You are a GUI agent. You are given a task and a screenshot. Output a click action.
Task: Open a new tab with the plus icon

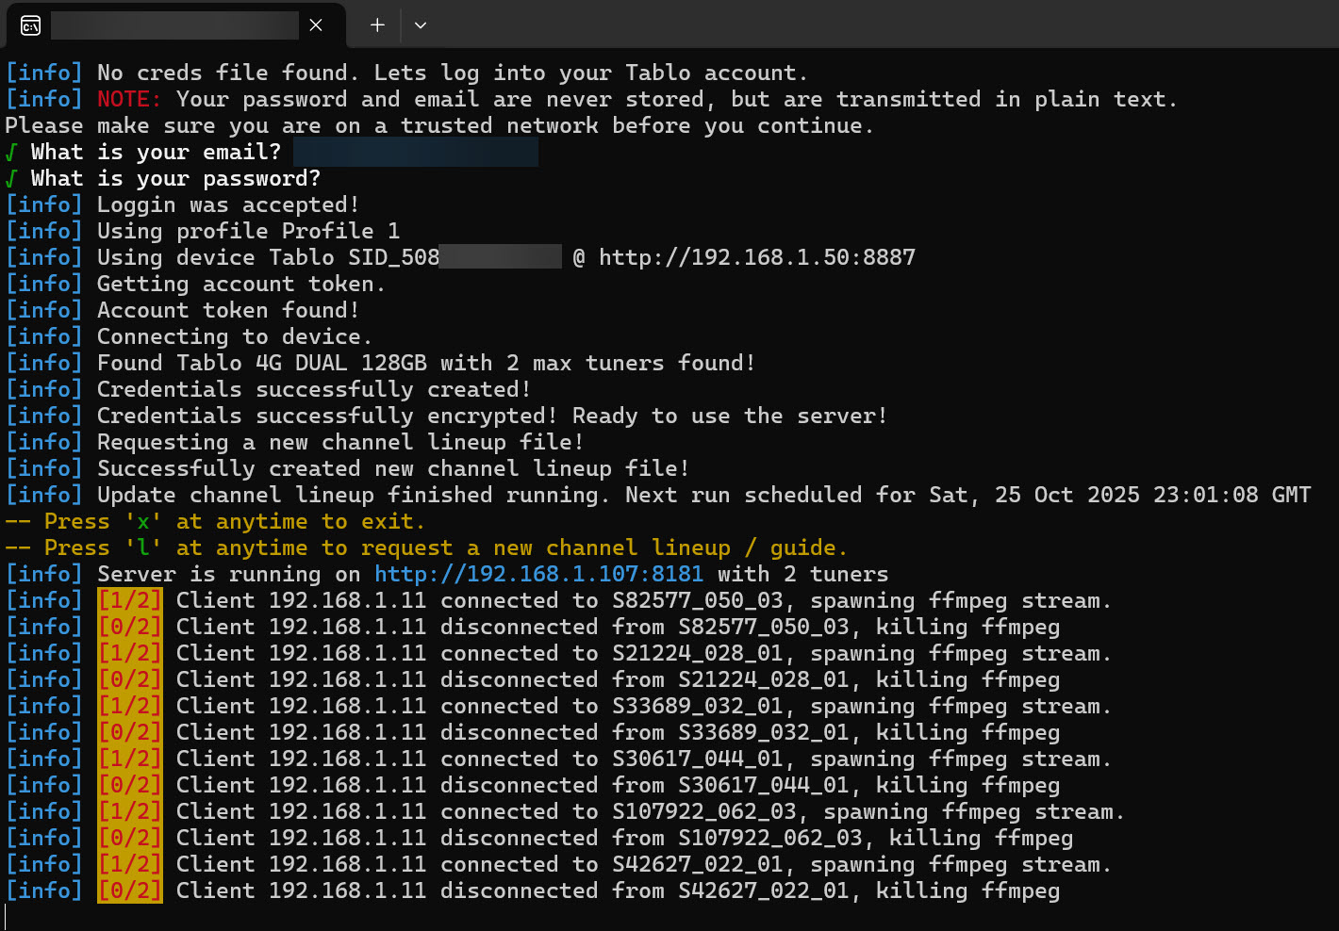coord(377,25)
